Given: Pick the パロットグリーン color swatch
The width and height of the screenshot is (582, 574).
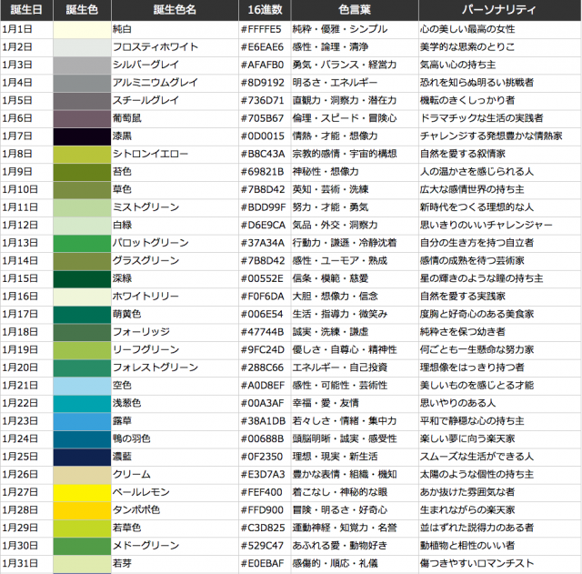Looking at the screenshot, I should (x=81, y=243).
